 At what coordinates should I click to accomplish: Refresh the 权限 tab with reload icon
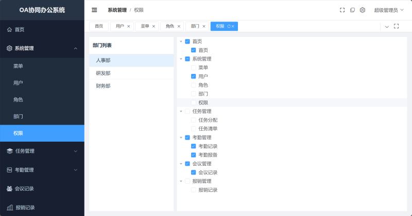coord(229,26)
